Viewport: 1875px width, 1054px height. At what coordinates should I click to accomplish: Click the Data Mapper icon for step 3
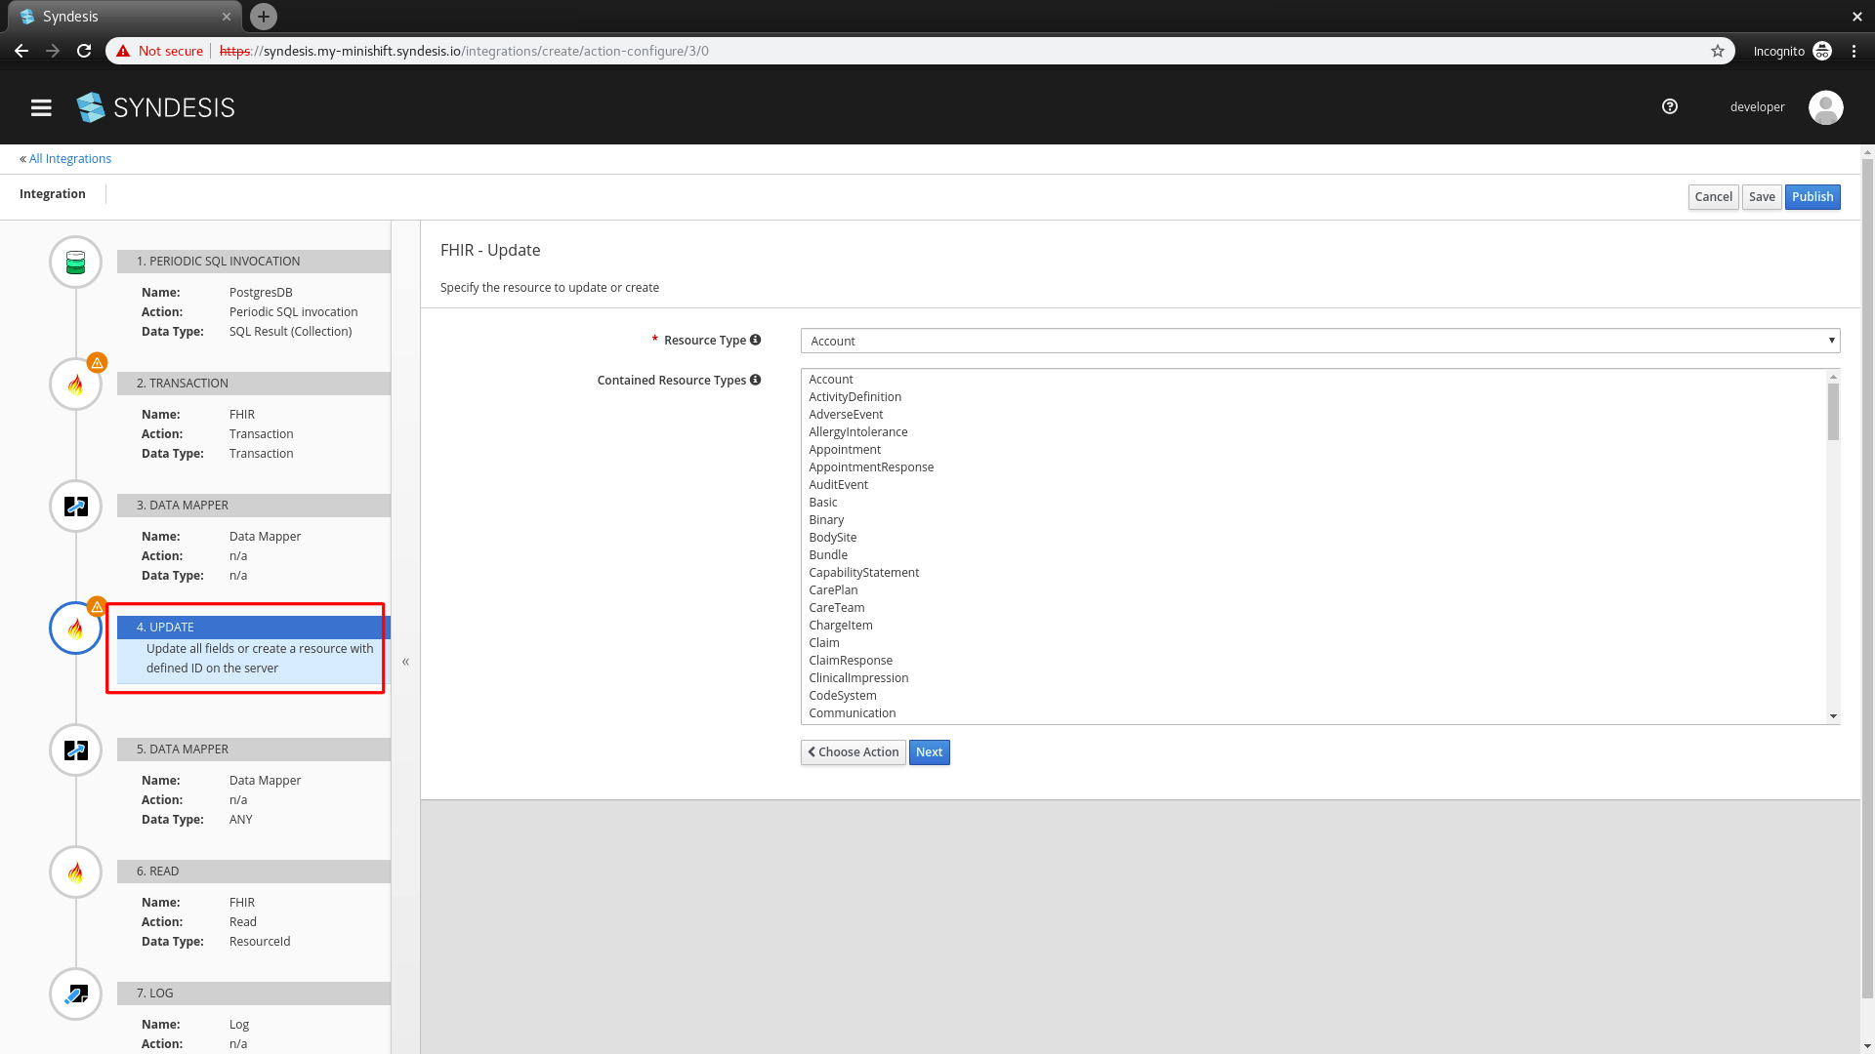[75, 507]
